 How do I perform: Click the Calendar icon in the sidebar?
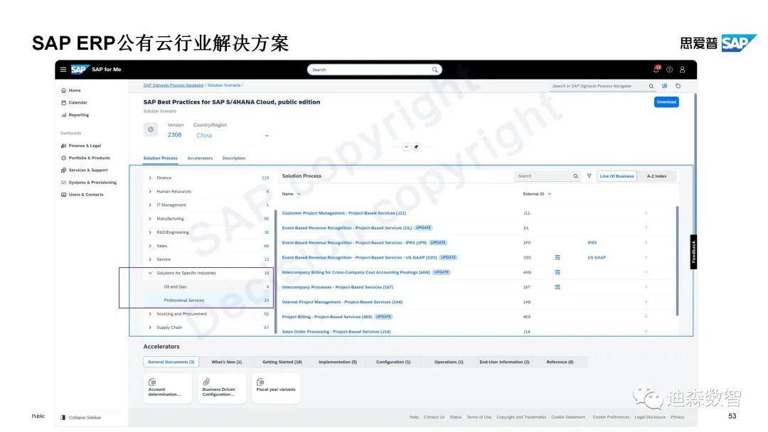click(63, 102)
